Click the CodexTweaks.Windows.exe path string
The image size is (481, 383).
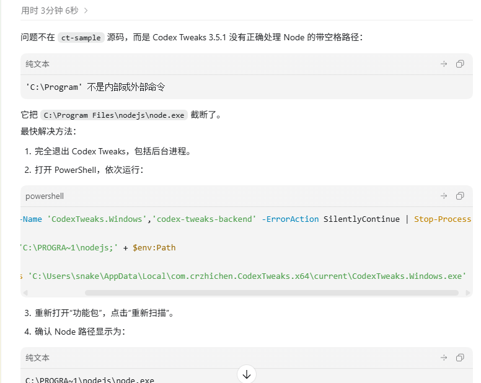click(x=247, y=276)
